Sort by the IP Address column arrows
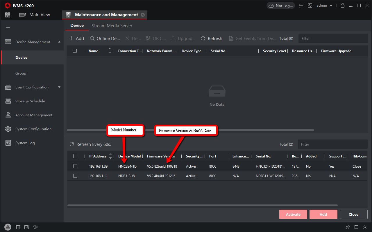Screen dimensions: 372x232 (110, 156)
